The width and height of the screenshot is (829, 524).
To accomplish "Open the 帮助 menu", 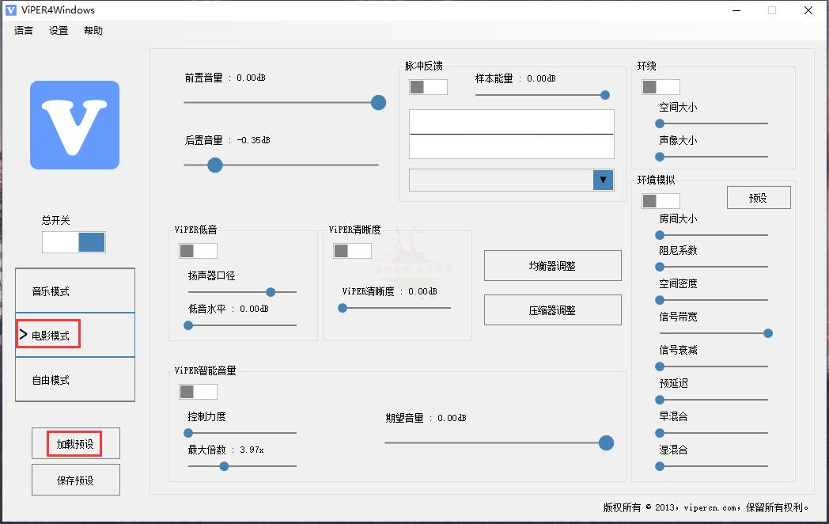I will pyautogui.click(x=92, y=30).
